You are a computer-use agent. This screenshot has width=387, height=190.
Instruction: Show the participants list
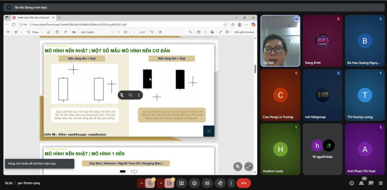coord(361,183)
